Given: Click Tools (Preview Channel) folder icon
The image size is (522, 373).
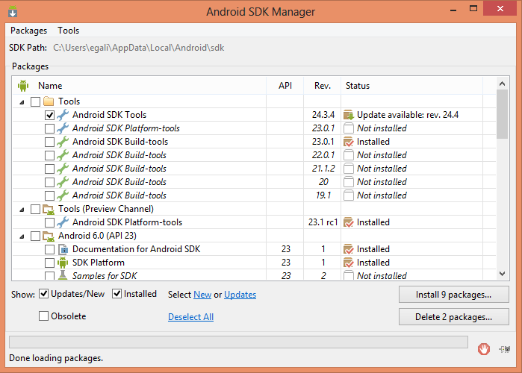Looking at the screenshot, I should coord(49,209).
